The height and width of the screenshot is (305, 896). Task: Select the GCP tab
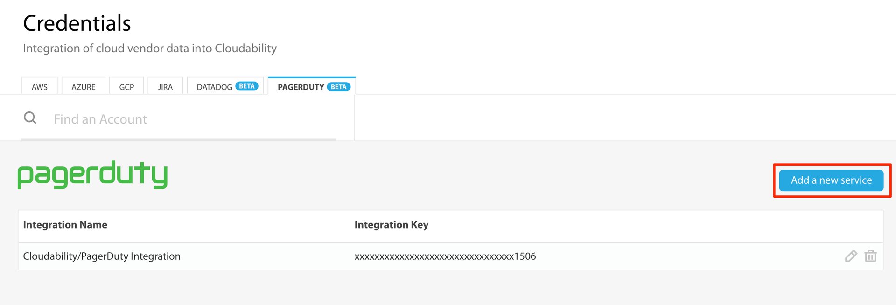126,87
